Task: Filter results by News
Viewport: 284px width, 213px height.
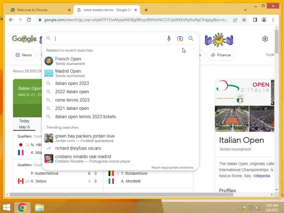Action: pyautogui.click(x=24, y=55)
